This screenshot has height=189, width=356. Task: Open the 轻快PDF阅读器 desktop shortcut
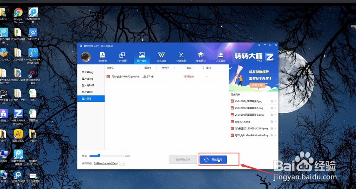[x=18, y=178]
